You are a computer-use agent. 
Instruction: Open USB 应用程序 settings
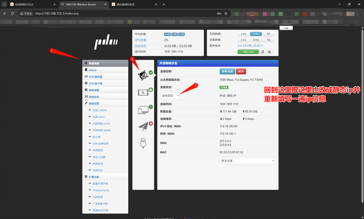tap(100, 144)
